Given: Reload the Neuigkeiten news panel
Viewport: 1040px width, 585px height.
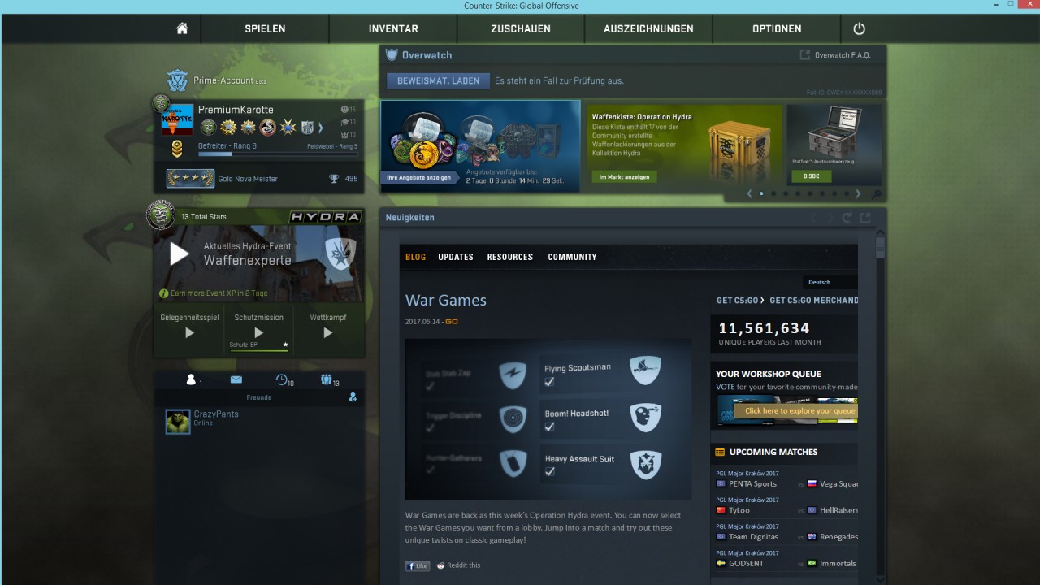Looking at the screenshot, I should tap(847, 218).
